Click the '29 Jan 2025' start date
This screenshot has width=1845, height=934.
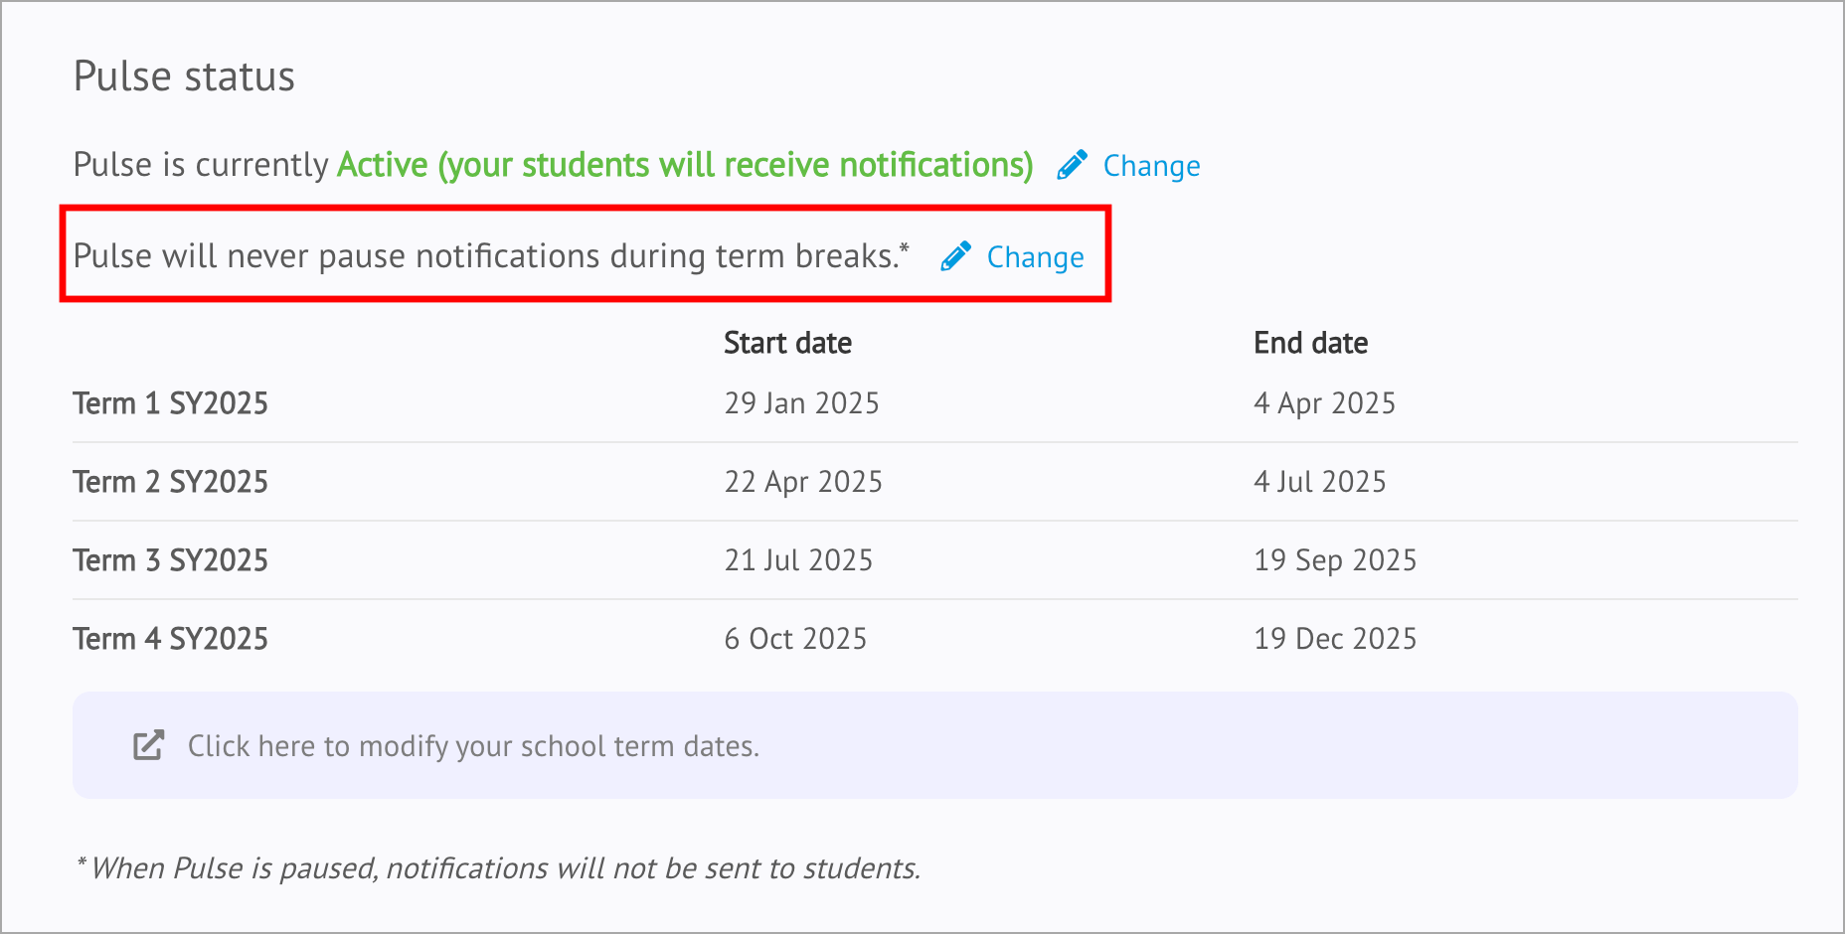801,403
